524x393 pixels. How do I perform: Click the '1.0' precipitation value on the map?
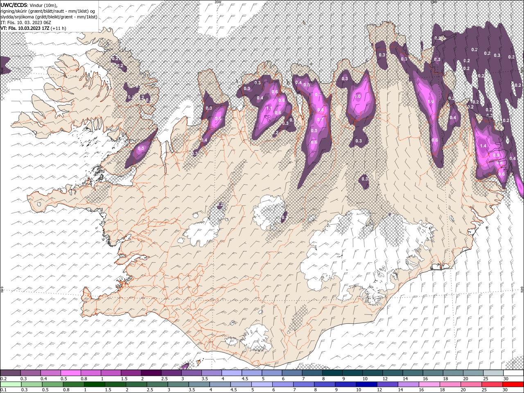[357, 97]
